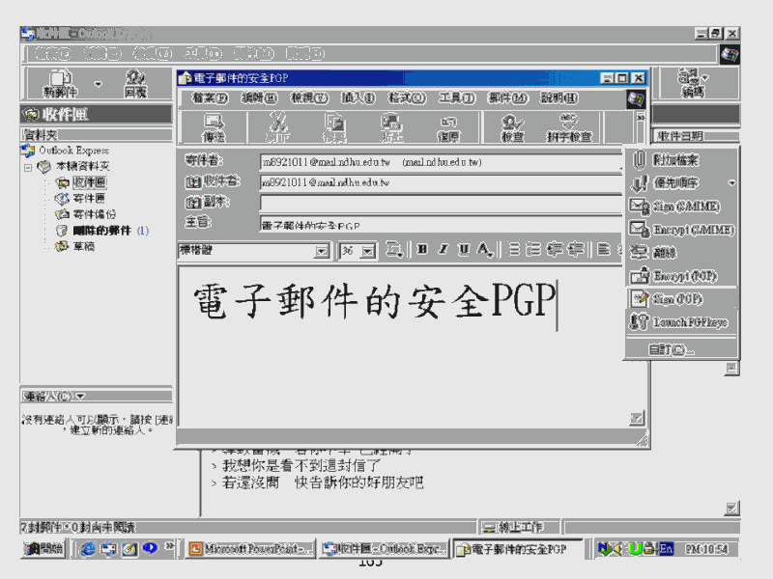773x579 pixels.
Task: Click the Send (傳送) toolbar icon
Action: (x=213, y=127)
